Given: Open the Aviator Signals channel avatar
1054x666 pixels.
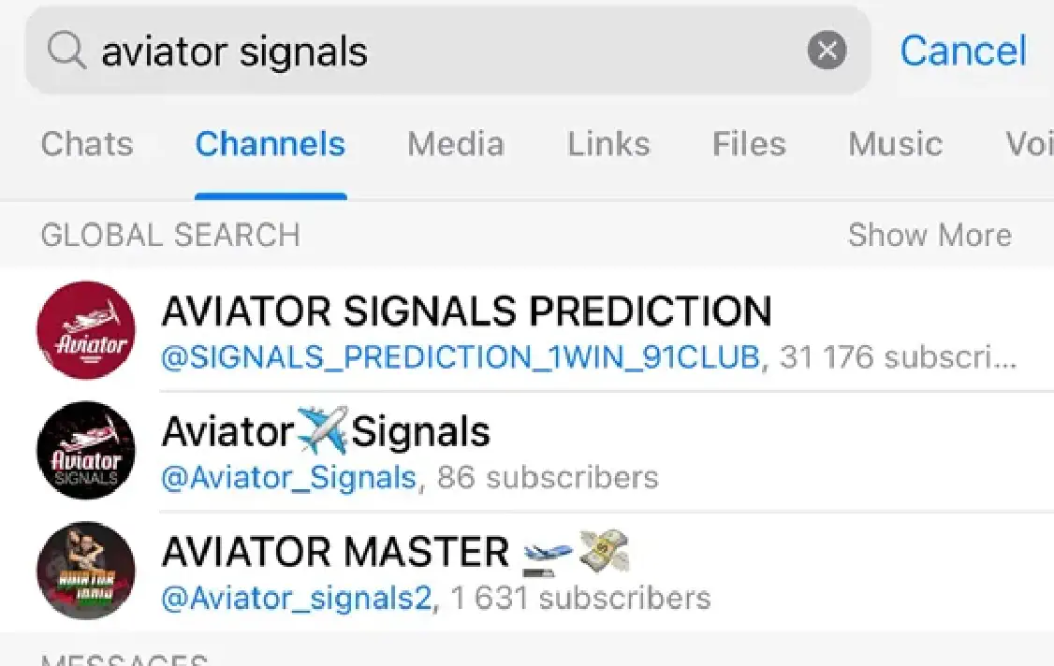Looking at the screenshot, I should tap(85, 451).
